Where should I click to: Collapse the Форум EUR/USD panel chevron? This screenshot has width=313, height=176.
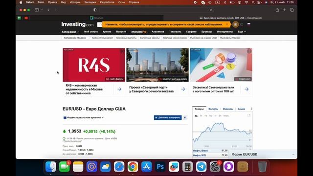point(293,154)
